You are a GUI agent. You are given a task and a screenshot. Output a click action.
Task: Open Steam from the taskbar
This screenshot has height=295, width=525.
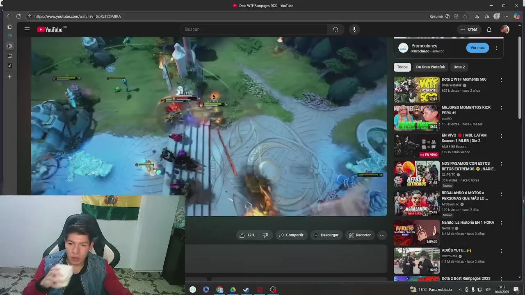[246, 290]
